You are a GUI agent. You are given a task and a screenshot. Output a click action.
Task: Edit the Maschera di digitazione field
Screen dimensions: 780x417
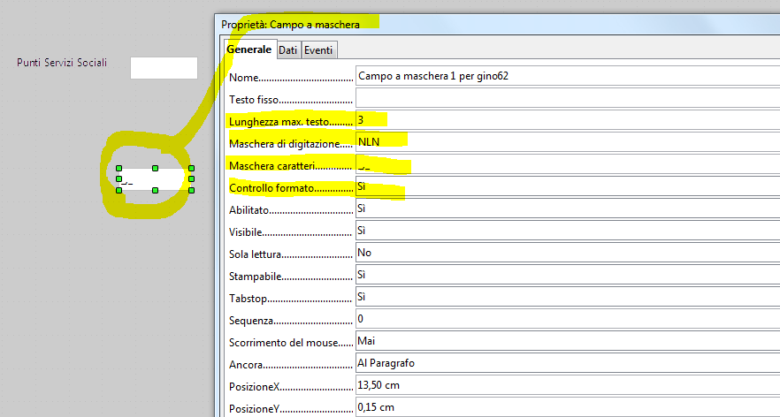coord(566,142)
